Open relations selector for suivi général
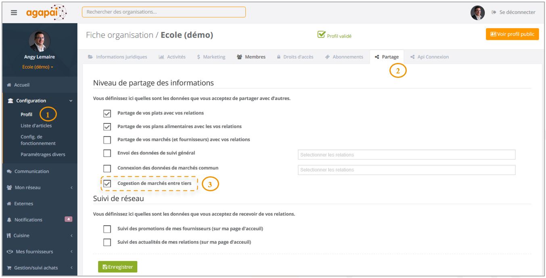Viewport: 546px width, 278px height. point(407,155)
